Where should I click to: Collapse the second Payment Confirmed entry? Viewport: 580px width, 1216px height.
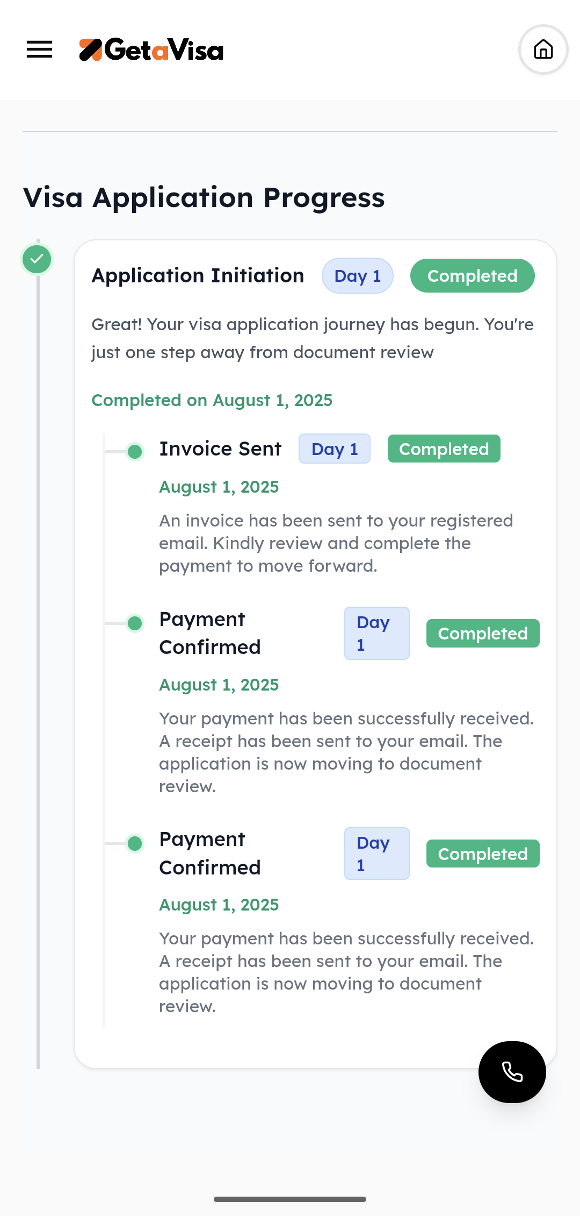click(x=209, y=854)
